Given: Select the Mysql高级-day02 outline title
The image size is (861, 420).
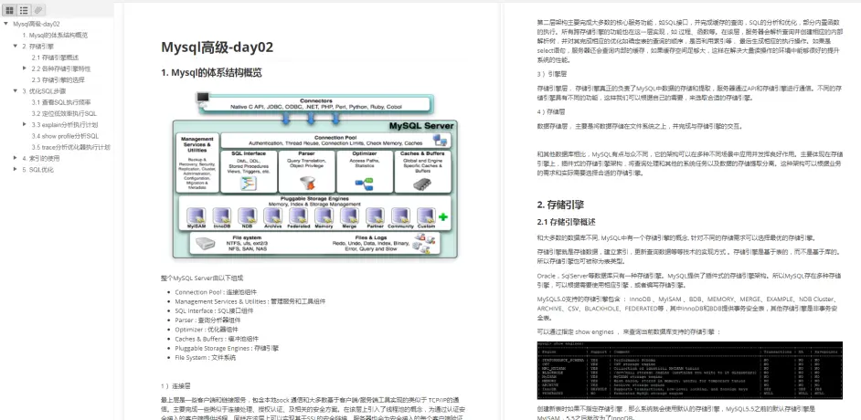Looking at the screenshot, I should 37,24.
